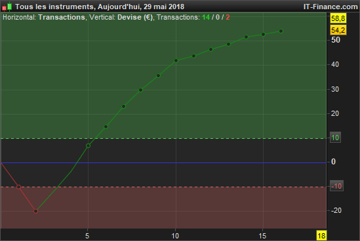Select the lowest red data point at -20

pos(35,211)
